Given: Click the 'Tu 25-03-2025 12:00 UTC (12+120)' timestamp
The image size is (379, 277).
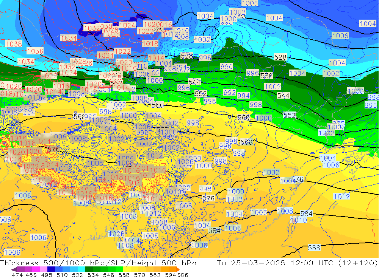Looking at the screenshot, I should (x=297, y=263).
